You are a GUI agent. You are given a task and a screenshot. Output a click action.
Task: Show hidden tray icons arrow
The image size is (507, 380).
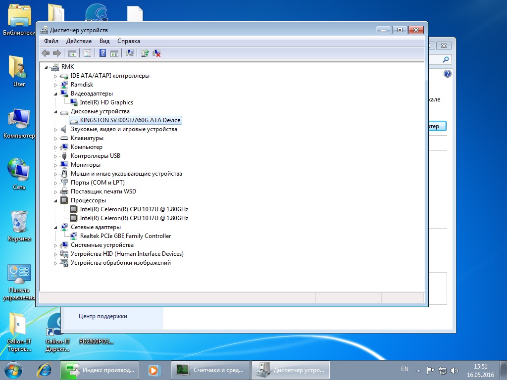pyautogui.click(x=418, y=371)
